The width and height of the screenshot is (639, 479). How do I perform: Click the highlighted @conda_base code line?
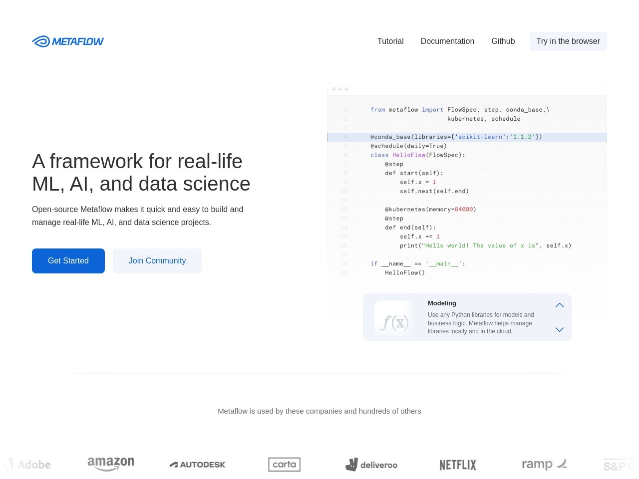467,137
